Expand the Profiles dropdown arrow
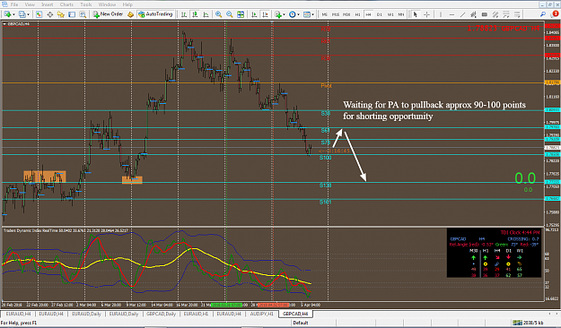This screenshot has width=561, height=328. pos(28,14)
